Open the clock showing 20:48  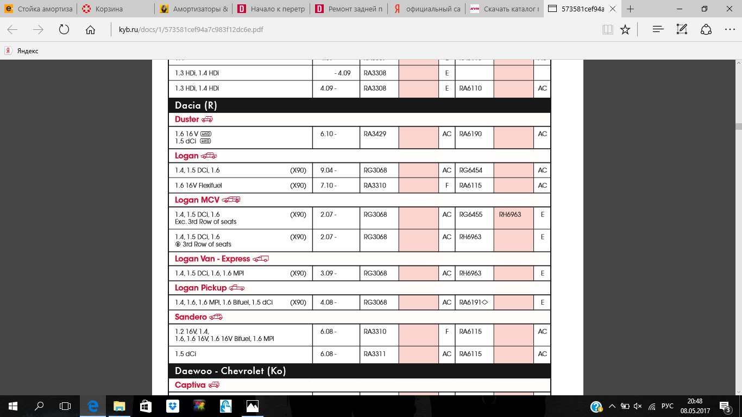pos(695,406)
